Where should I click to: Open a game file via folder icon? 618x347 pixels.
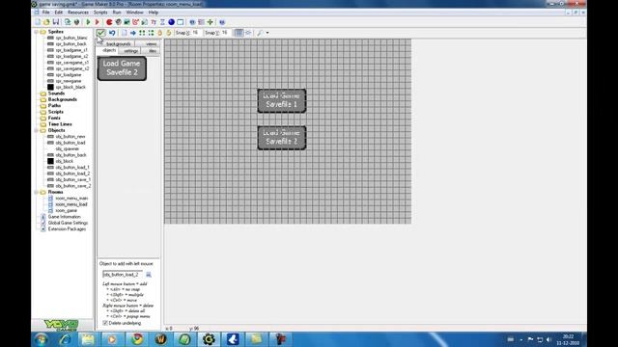(x=46, y=22)
